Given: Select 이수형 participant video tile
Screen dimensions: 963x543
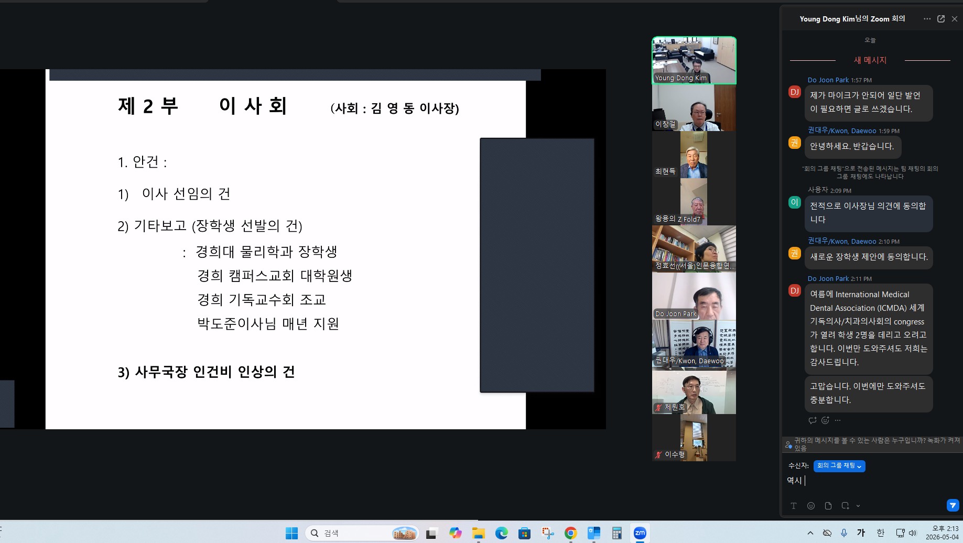Looking at the screenshot, I should pyautogui.click(x=694, y=438).
